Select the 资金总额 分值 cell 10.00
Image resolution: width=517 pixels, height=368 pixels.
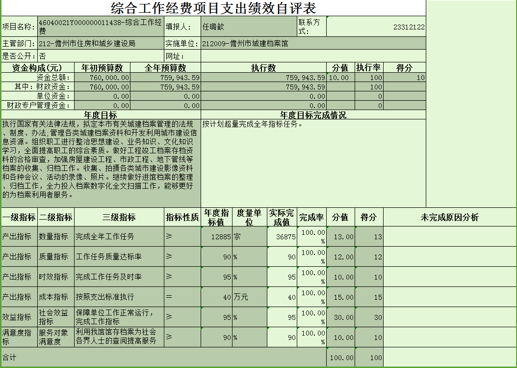click(340, 78)
